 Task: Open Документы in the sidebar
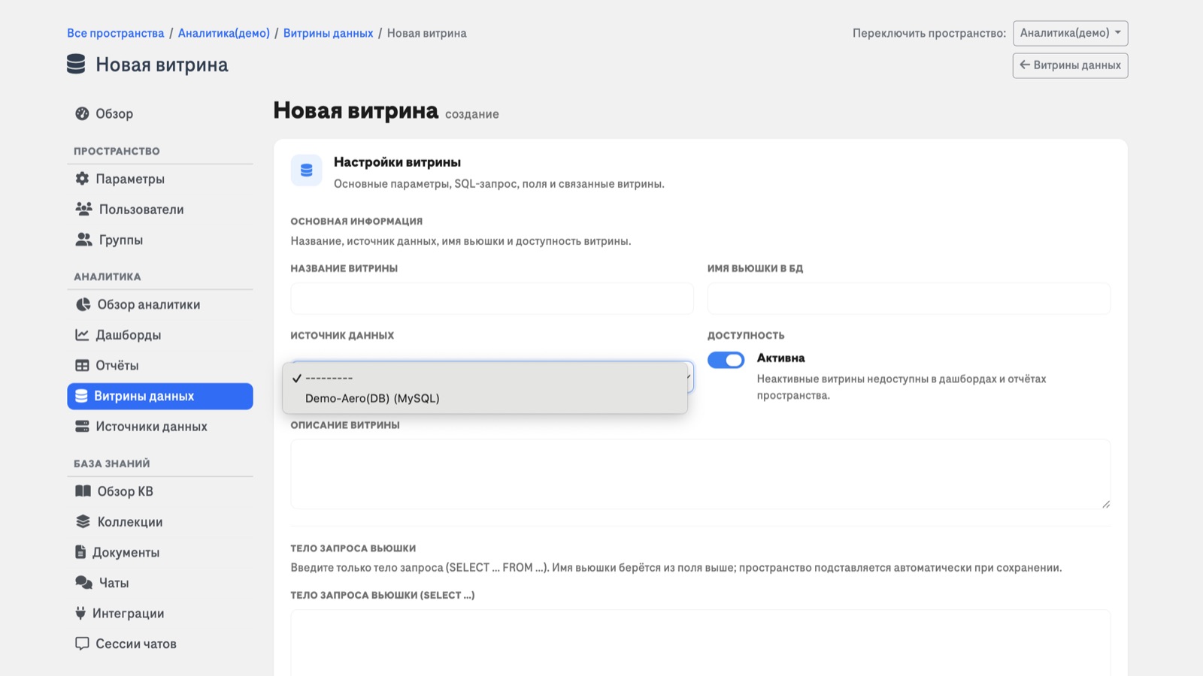pos(159,552)
